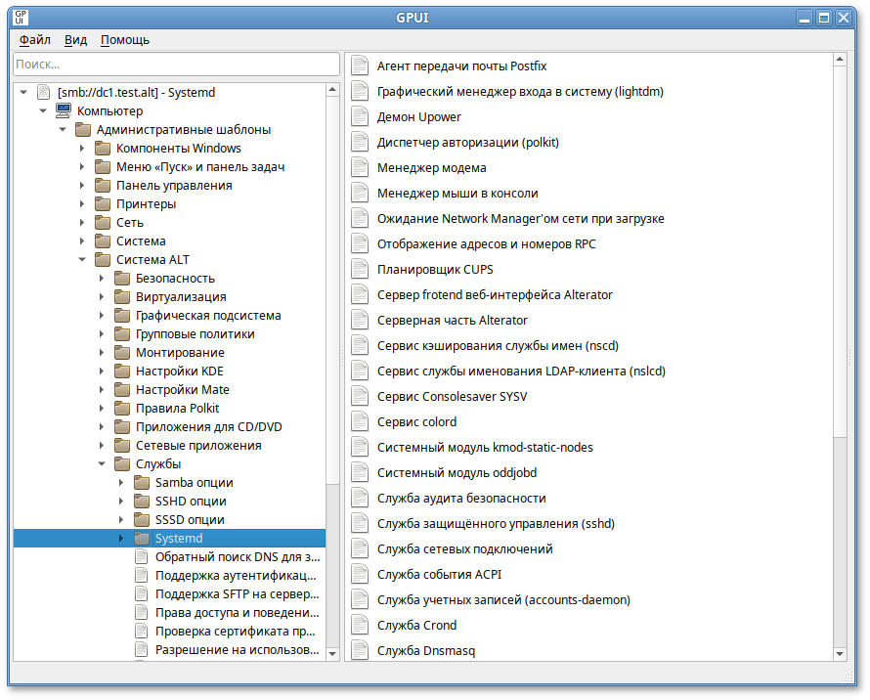Select the Служба Crond policy entry
Viewport: 870px width, 700px height.
tap(416, 625)
